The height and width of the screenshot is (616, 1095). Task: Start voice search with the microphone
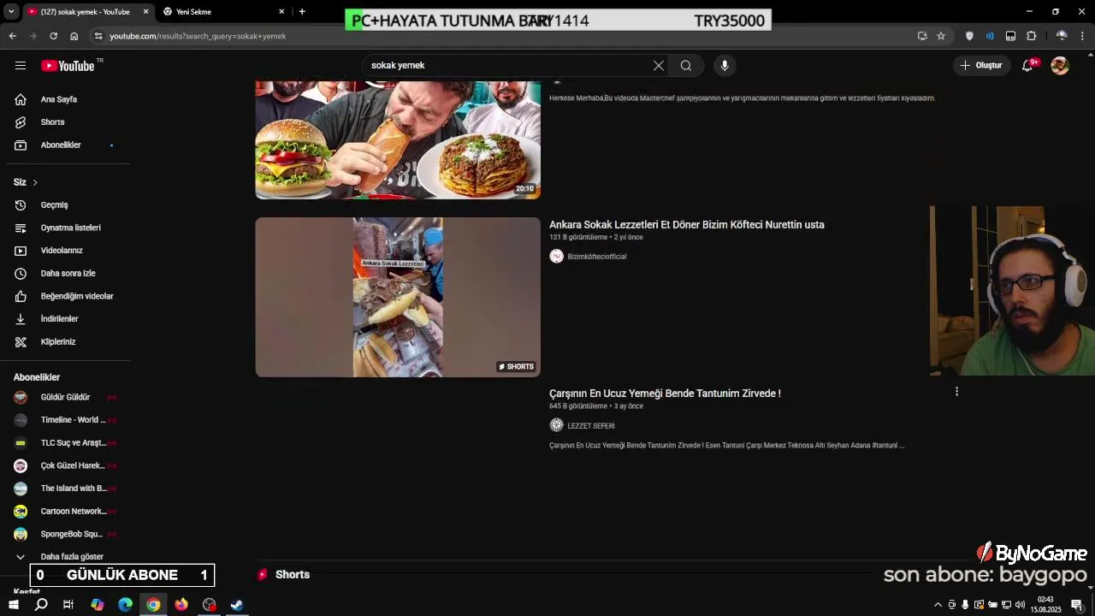pos(725,65)
